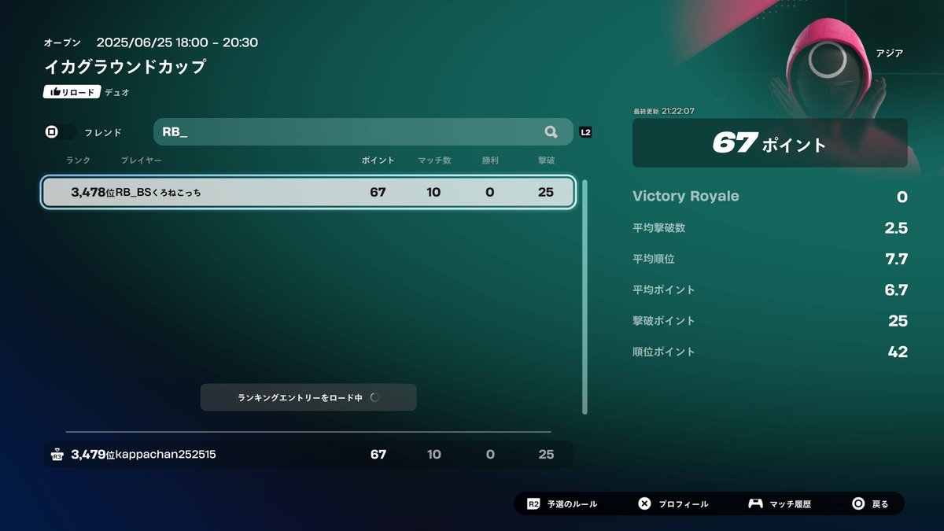Click the 平均ポイント stat label
944x531 pixels.
[x=664, y=290]
